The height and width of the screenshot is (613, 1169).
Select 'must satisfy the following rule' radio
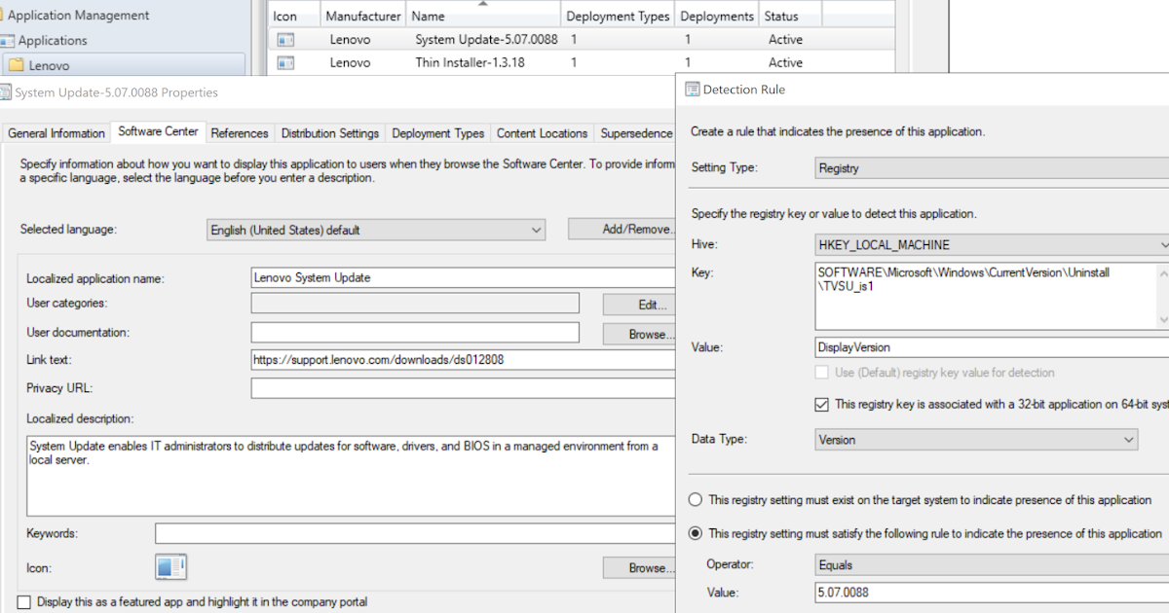(x=696, y=533)
